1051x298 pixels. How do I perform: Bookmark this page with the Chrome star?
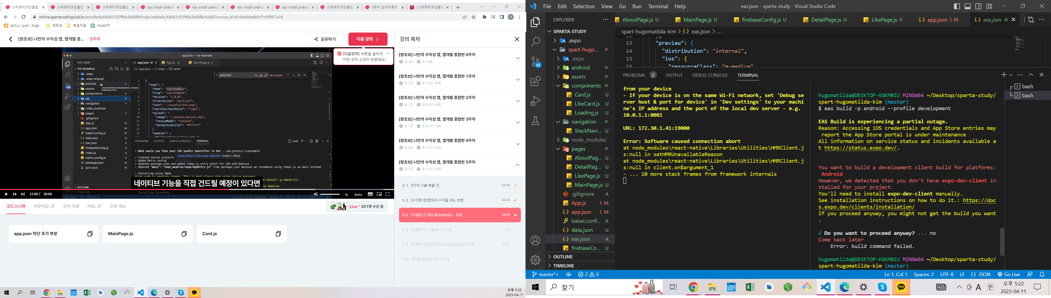474,17
